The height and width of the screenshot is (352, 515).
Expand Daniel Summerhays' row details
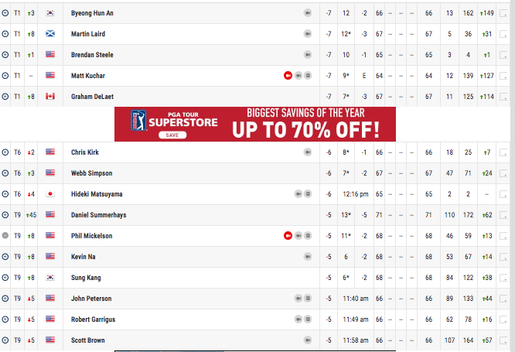[5, 215]
